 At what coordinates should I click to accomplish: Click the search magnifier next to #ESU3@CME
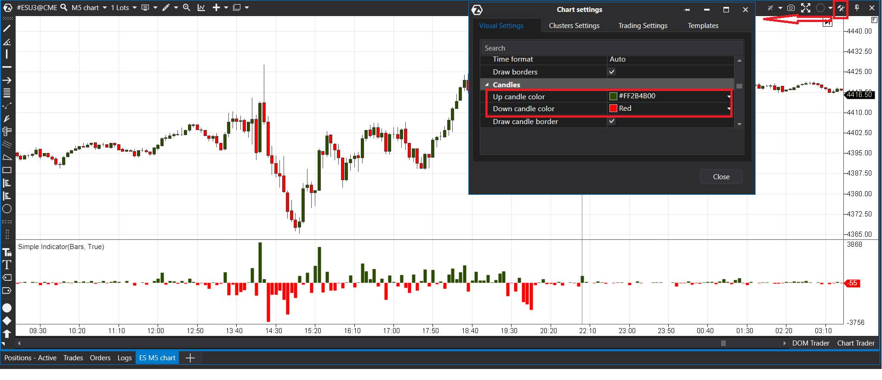[64, 7]
